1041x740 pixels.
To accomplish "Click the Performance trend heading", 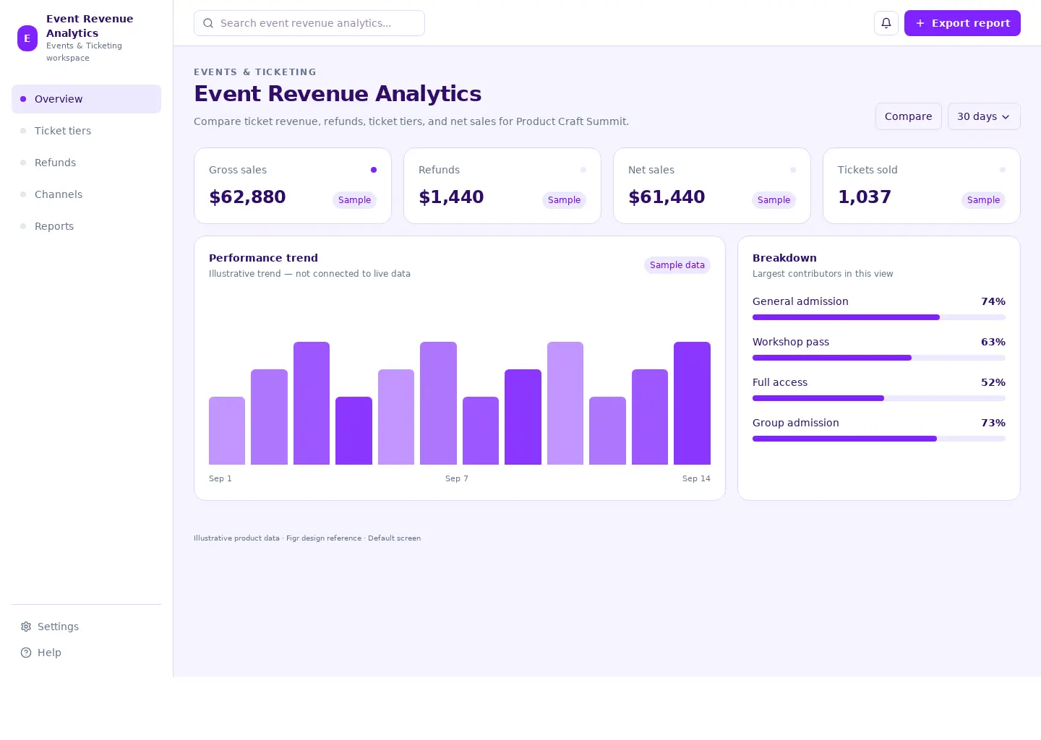I will (x=263, y=258).
